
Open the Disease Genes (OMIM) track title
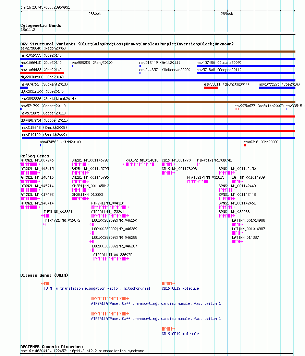coord(44,275)
